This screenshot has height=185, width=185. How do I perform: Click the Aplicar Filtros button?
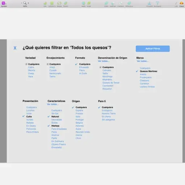coord(153,49)
